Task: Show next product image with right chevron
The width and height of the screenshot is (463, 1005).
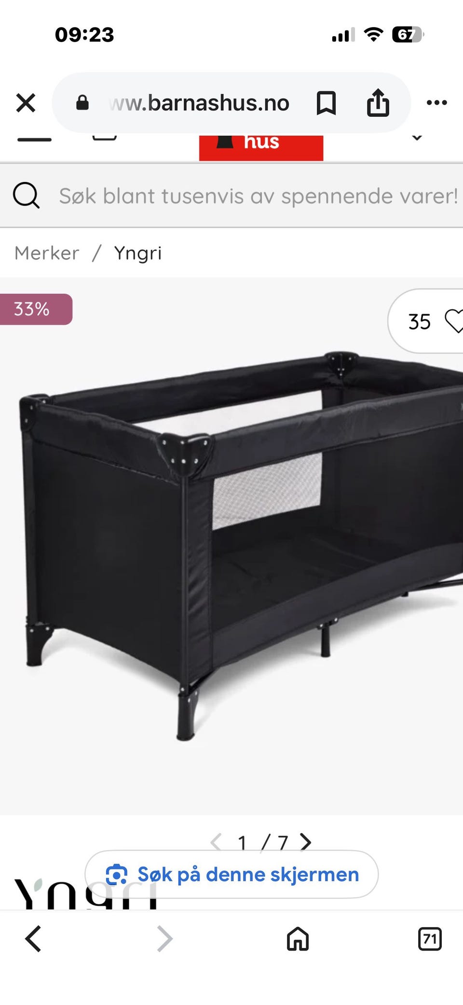Action: (x=305, y=842)
